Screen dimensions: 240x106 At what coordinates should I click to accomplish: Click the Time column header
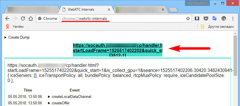point(28,90)
